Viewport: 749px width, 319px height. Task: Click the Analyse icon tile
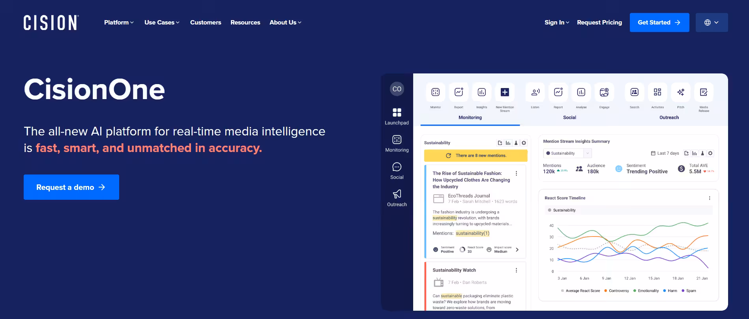(581, 92)
